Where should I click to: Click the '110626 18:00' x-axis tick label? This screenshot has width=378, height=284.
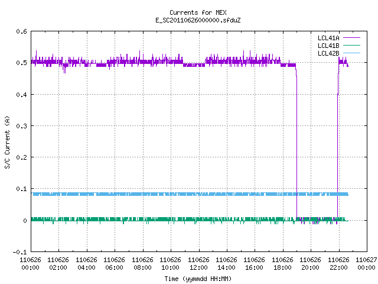click(282, 264)
